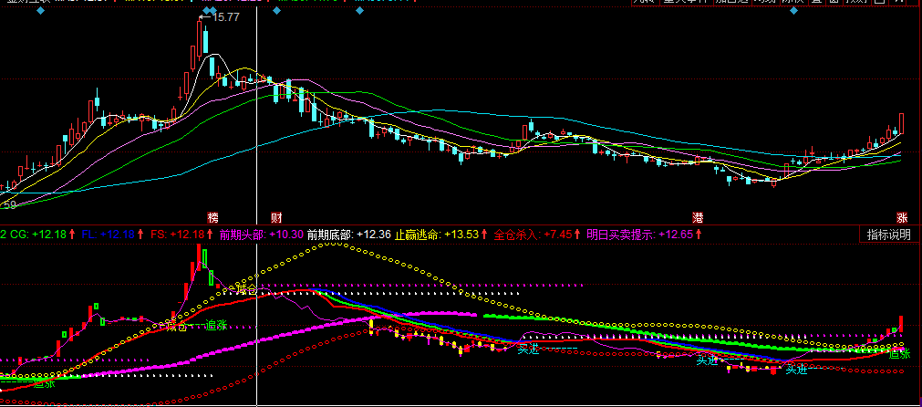
Task: Click the 15.77 peak price label
Action: [223, 16]
